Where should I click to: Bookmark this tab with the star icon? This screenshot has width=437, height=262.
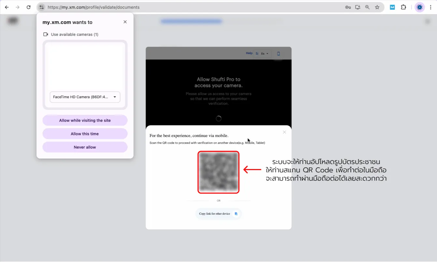coord(377,7)
